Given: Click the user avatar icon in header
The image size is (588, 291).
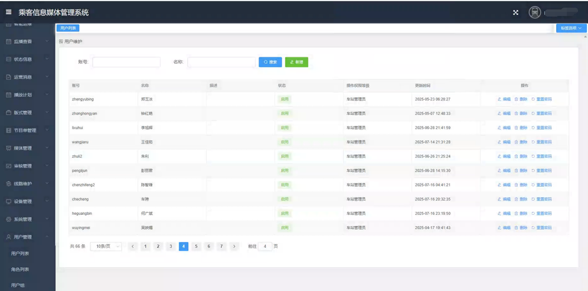Looking at the screenshot, I should (534, 12).
